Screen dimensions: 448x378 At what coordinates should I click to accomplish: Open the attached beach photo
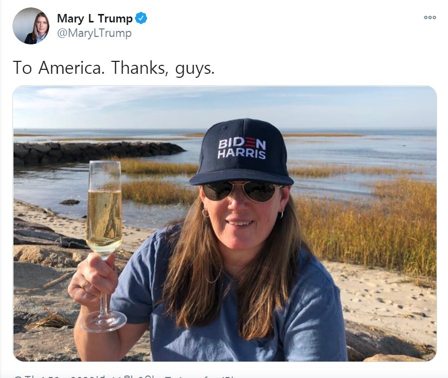pos(225,223)
